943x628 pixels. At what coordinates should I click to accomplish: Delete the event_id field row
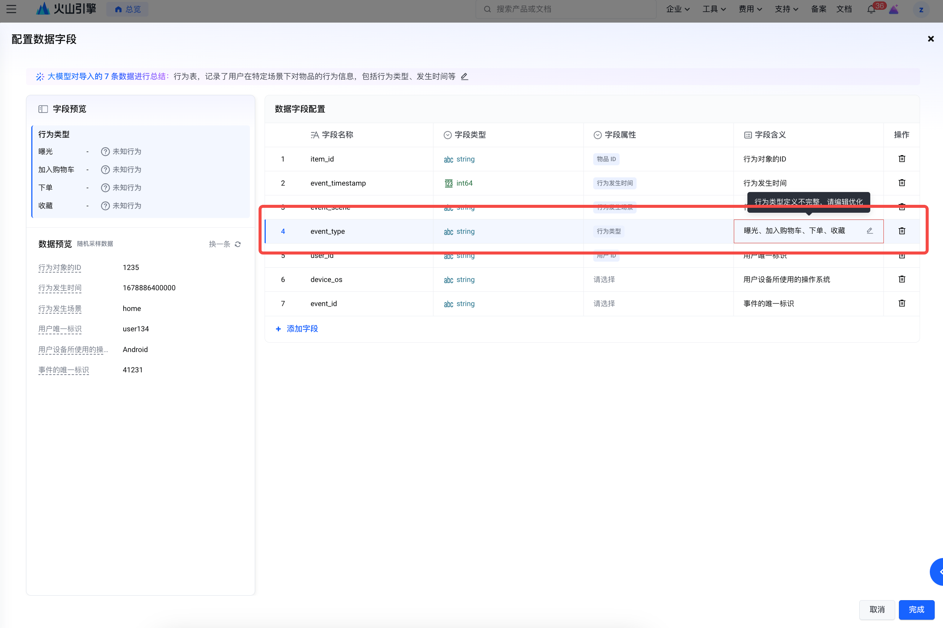pos(901,303)
